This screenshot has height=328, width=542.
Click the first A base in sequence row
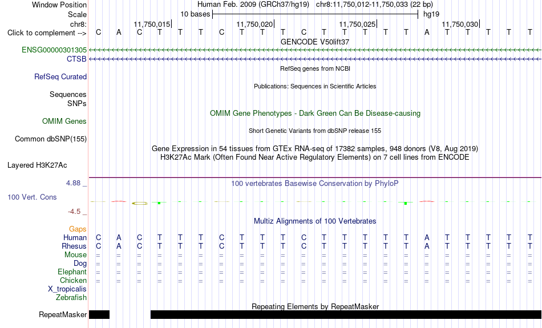pyautogui.click(x=119, y=32)
